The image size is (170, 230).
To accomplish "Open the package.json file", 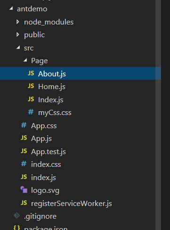I will (46, 228).
